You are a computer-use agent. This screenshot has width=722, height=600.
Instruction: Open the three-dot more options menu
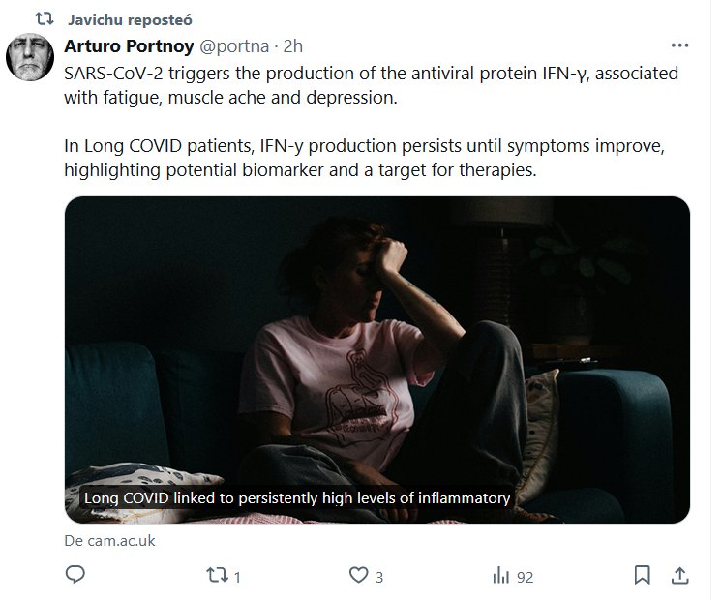[680, 45]
